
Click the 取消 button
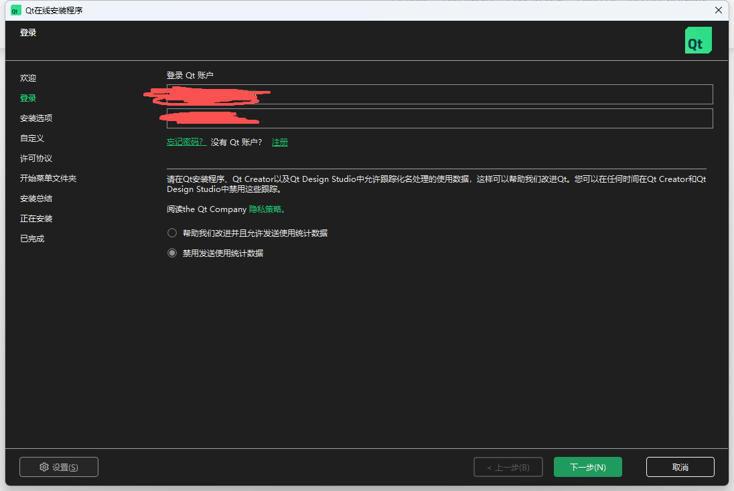(680, 467)
